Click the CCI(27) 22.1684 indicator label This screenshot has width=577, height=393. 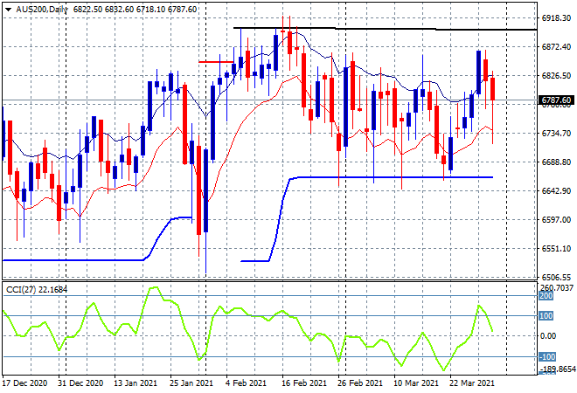[37, 290]
